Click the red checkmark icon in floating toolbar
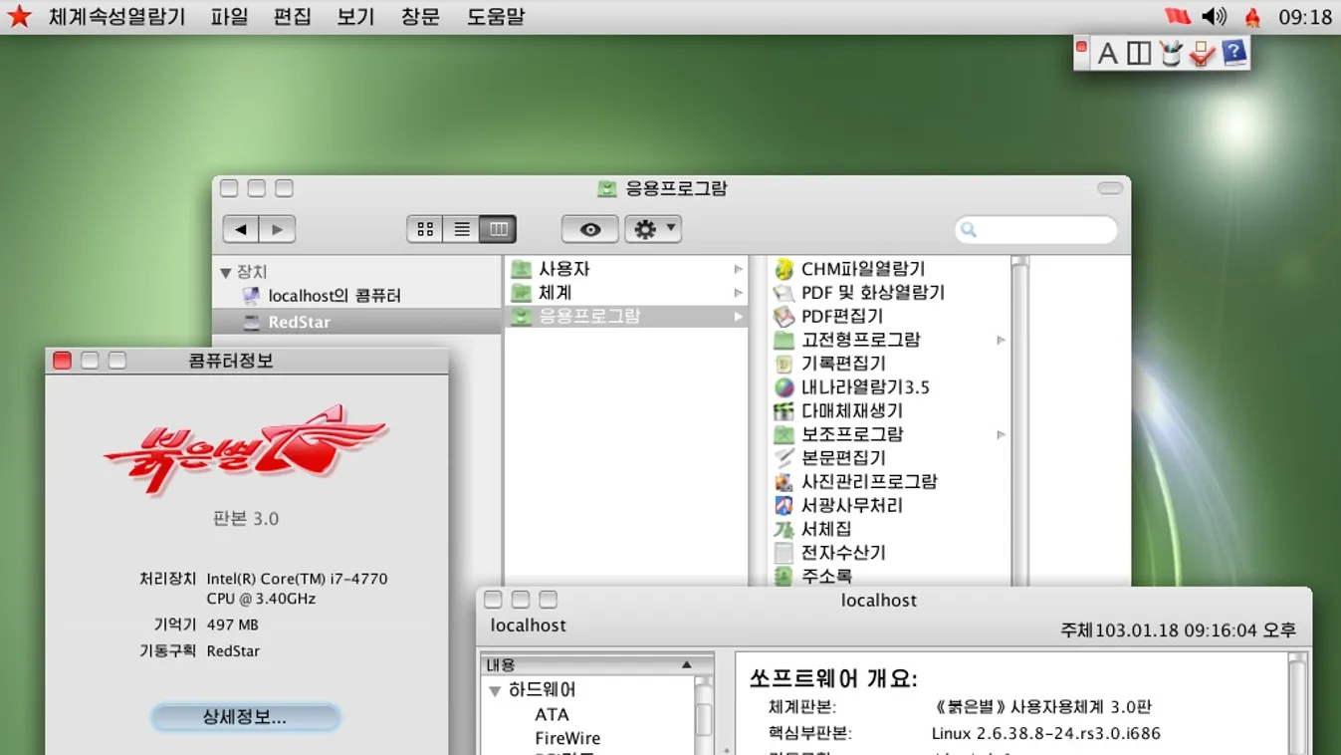This screenshot has width=1341, height=755. pyautogui.click(x=1203, y=54)
